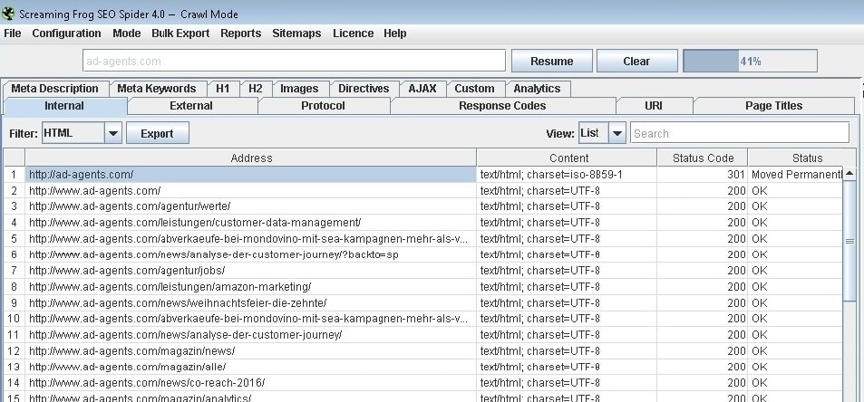Export the filtered list
The image size is (864, 402).
[157, 133]
